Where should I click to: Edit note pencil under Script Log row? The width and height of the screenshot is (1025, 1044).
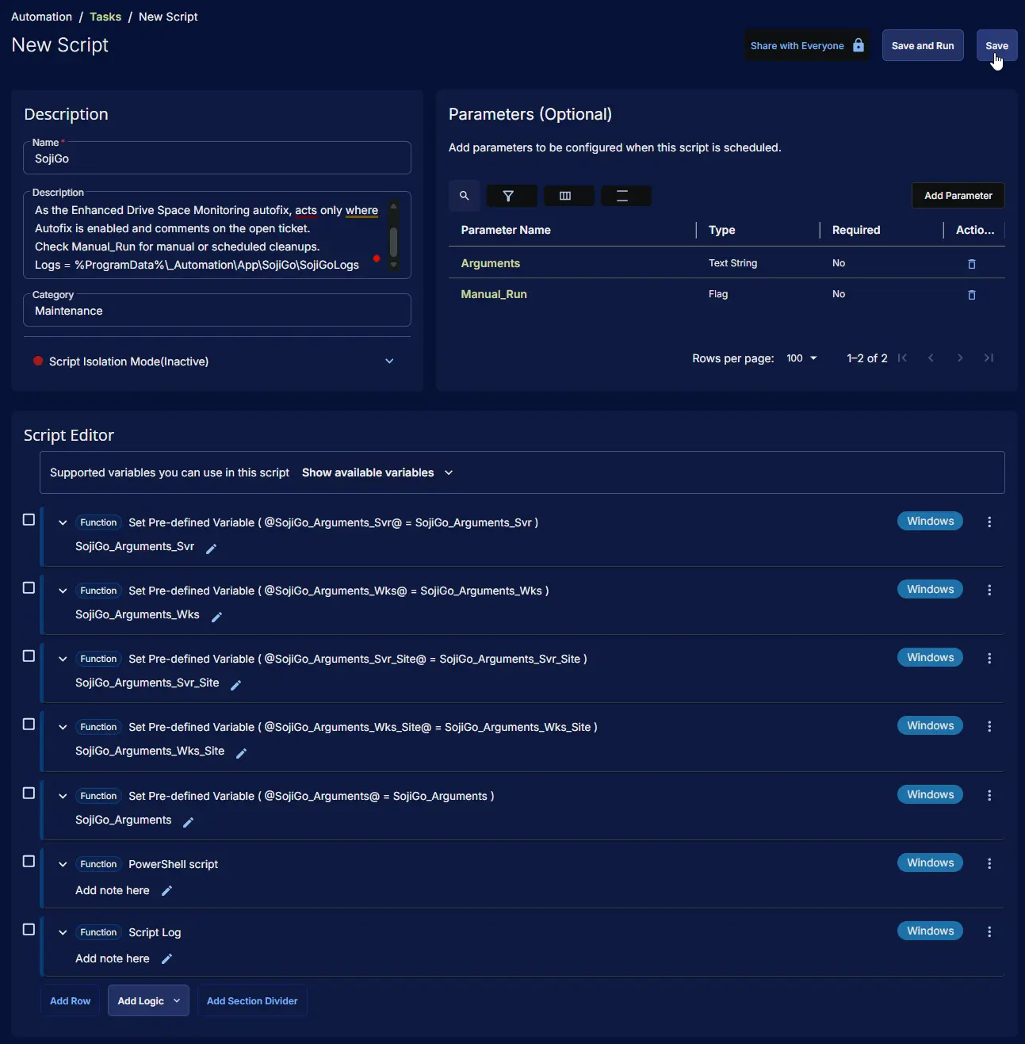[166, 959]
